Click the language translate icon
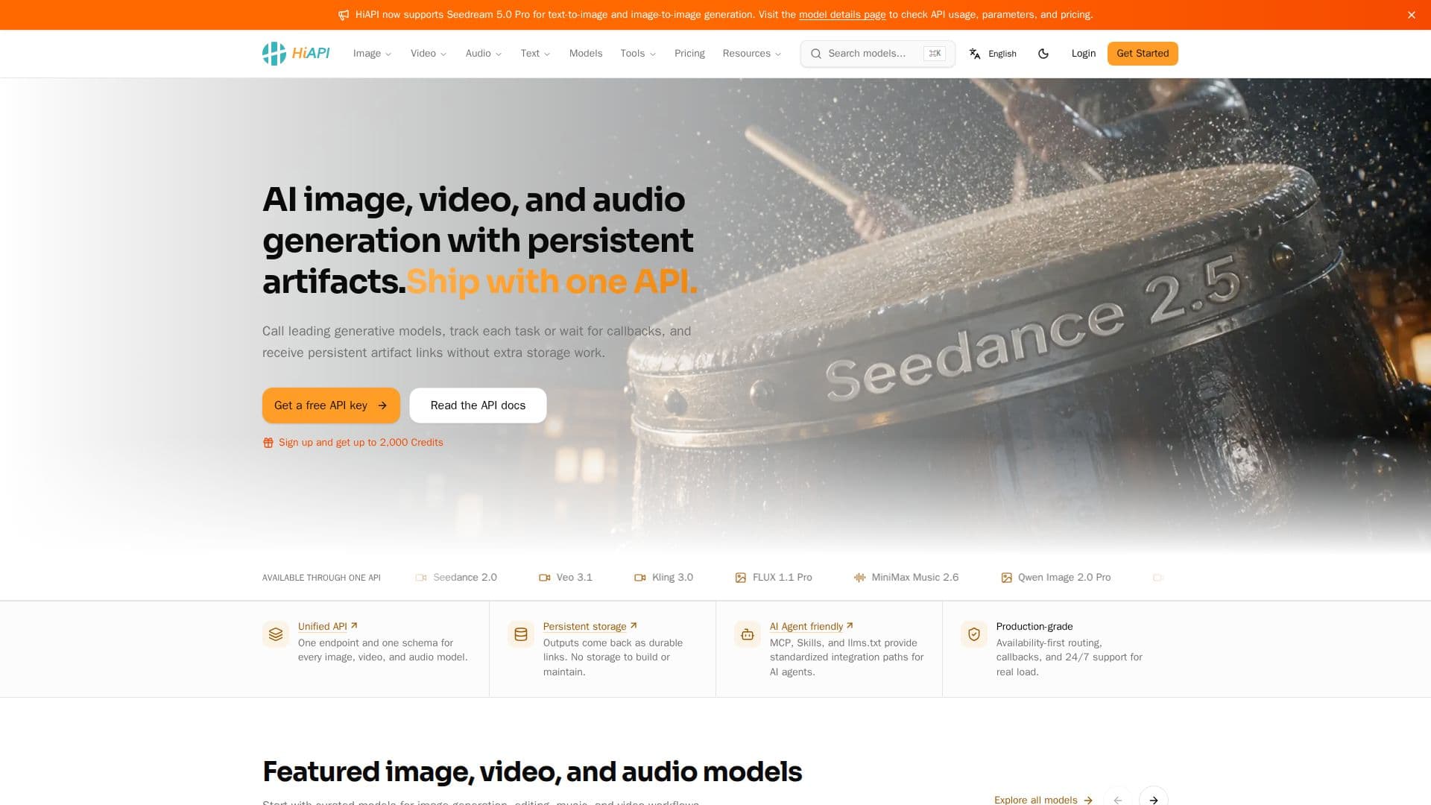Viewport: 1431px width, 805px height. coord(975,54)
